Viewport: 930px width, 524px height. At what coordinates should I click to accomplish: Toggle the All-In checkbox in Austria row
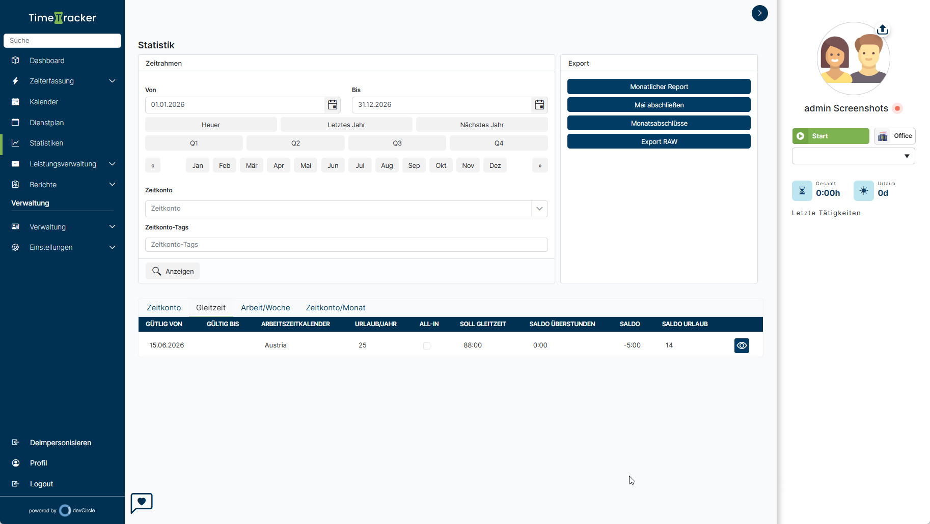[x=427, y=346]
